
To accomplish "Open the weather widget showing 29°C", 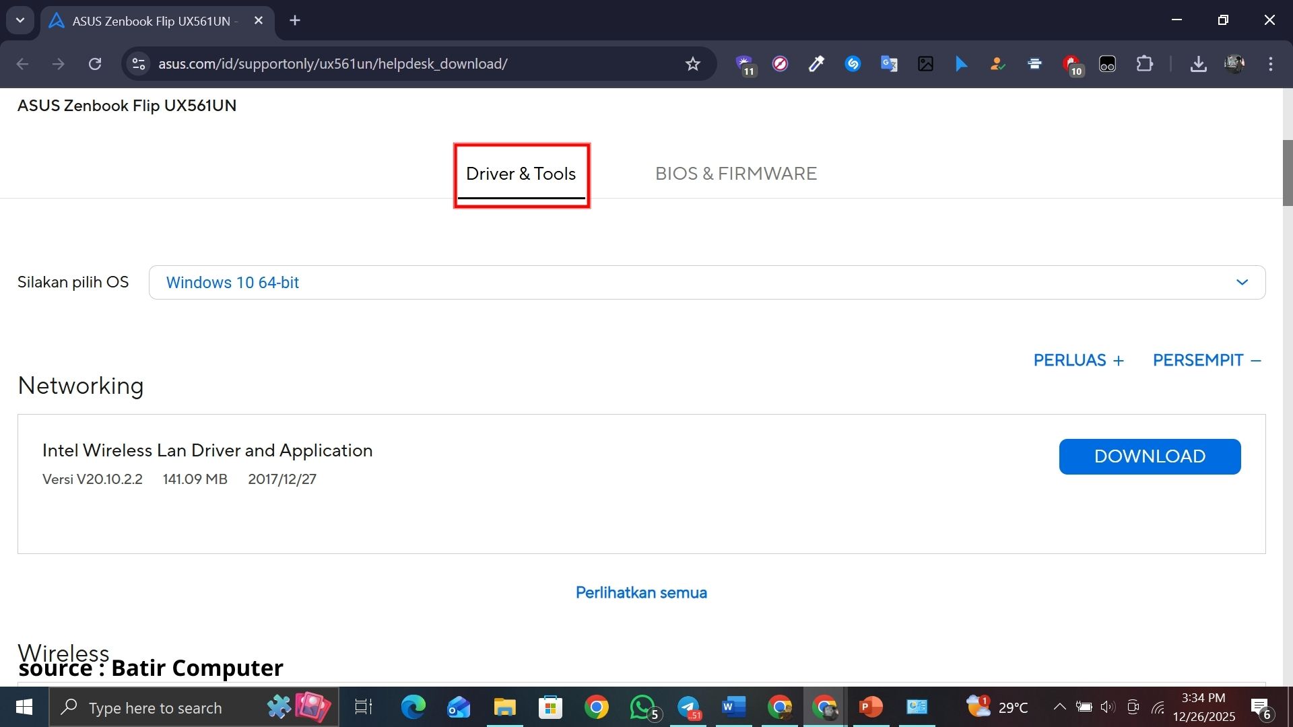I will (997, 707).
